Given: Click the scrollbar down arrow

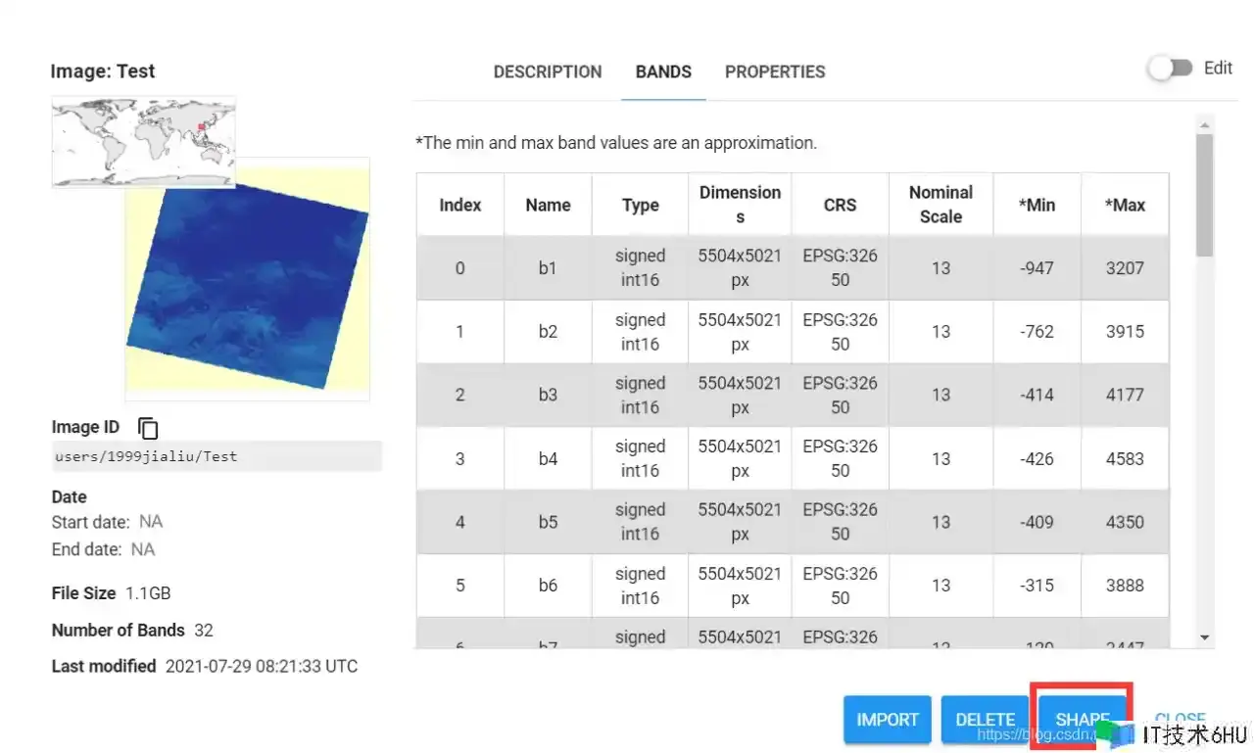Looking at the screenshot, I should pyautogui.click(x=1204, y=637).
